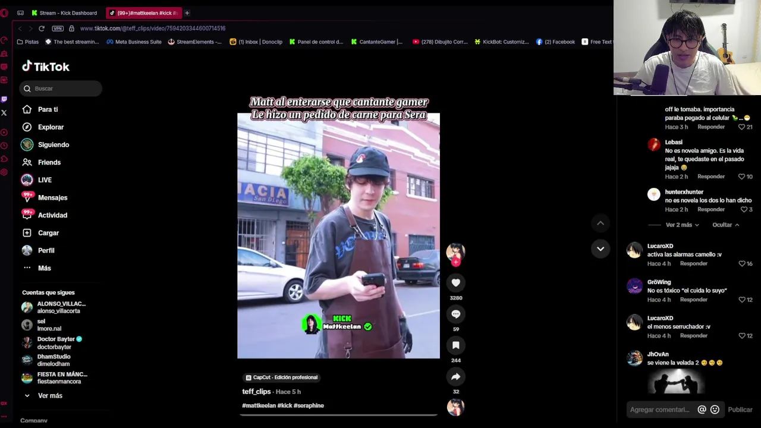Focus the Agregar comentario field
The width and height of the screenshot is (761, 428).
[661, 410]
